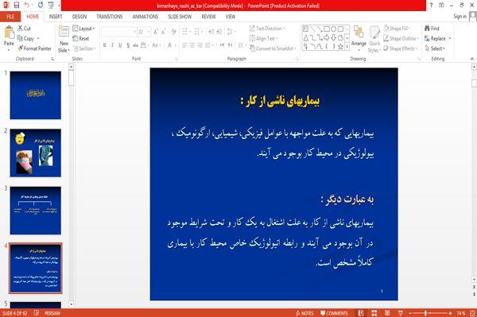
Task: Select slide 2 thumbnail
Action: [35, 153]
